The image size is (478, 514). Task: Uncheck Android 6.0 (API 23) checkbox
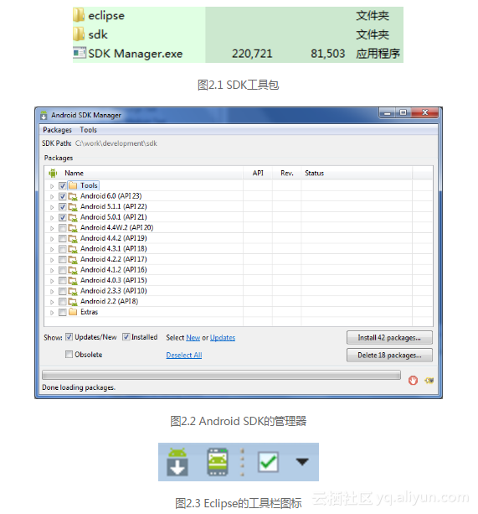(x=63, y=196)
